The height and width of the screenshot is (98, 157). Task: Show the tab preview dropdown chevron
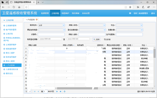(x=43, y=2)
